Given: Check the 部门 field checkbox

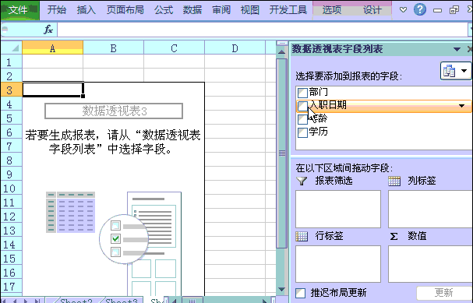Looking at the screenshot, I should click(302, 93).
